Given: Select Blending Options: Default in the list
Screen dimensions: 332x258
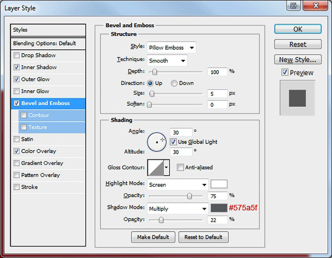Looking at the screenshot, I should click(x=48, y=43).
